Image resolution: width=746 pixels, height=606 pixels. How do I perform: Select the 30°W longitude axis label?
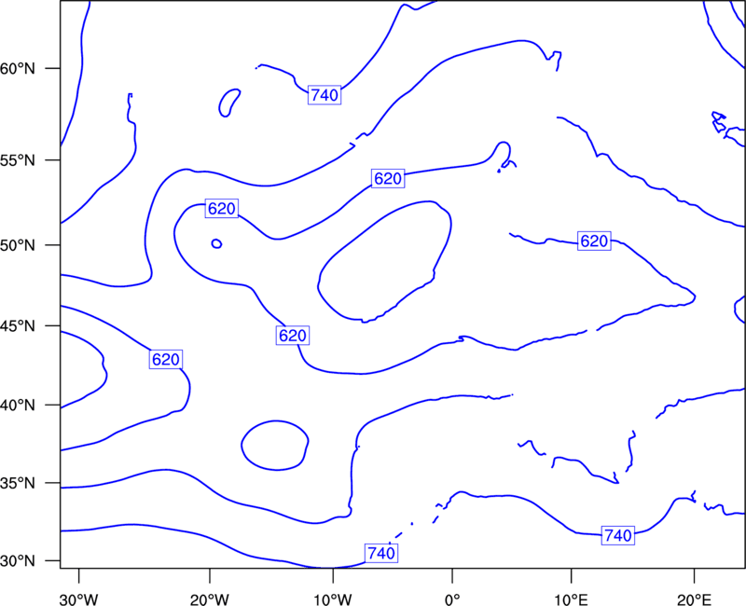(x=79, y=599)
